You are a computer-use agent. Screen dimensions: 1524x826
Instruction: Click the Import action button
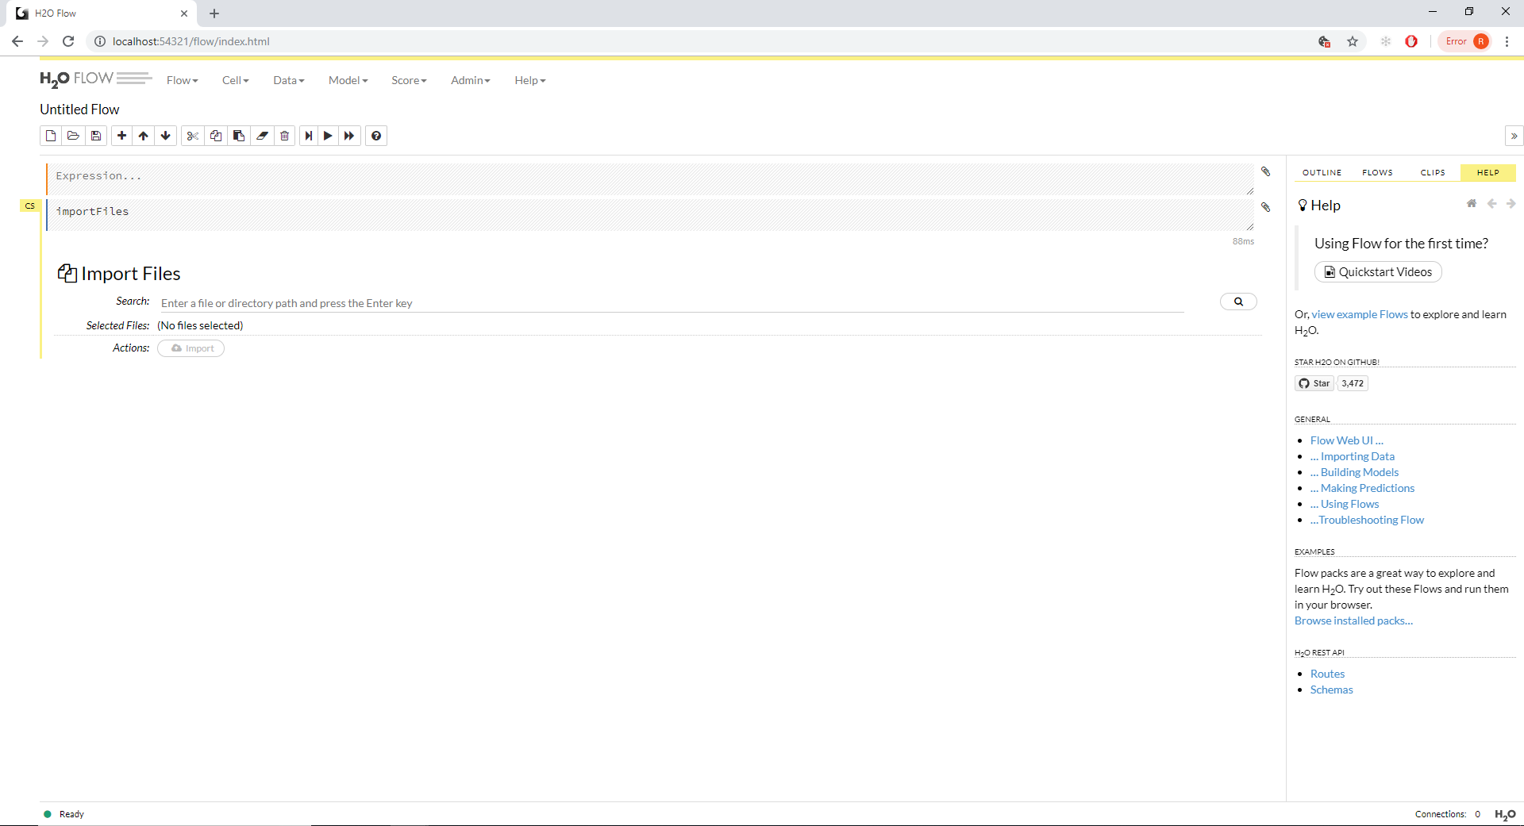(x=191, y=348)
